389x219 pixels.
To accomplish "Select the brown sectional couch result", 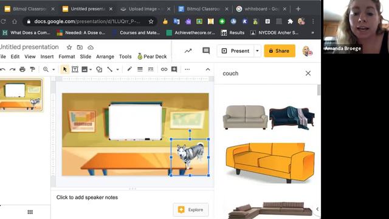I will (x=270, y=210).
